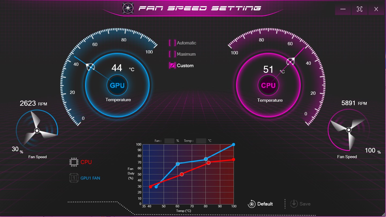Viewport: 386px width, 217px height.
Task: Click the Fan Duty (%) axis label
Action: (x=131, y=173)
